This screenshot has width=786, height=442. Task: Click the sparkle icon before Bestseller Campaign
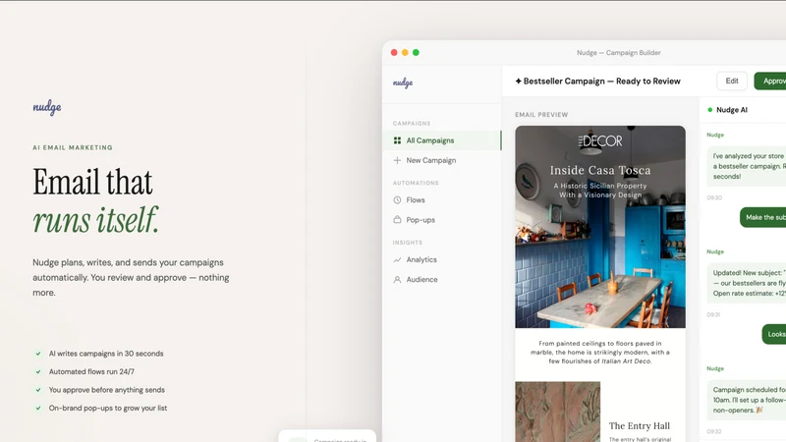coord(519,82)
